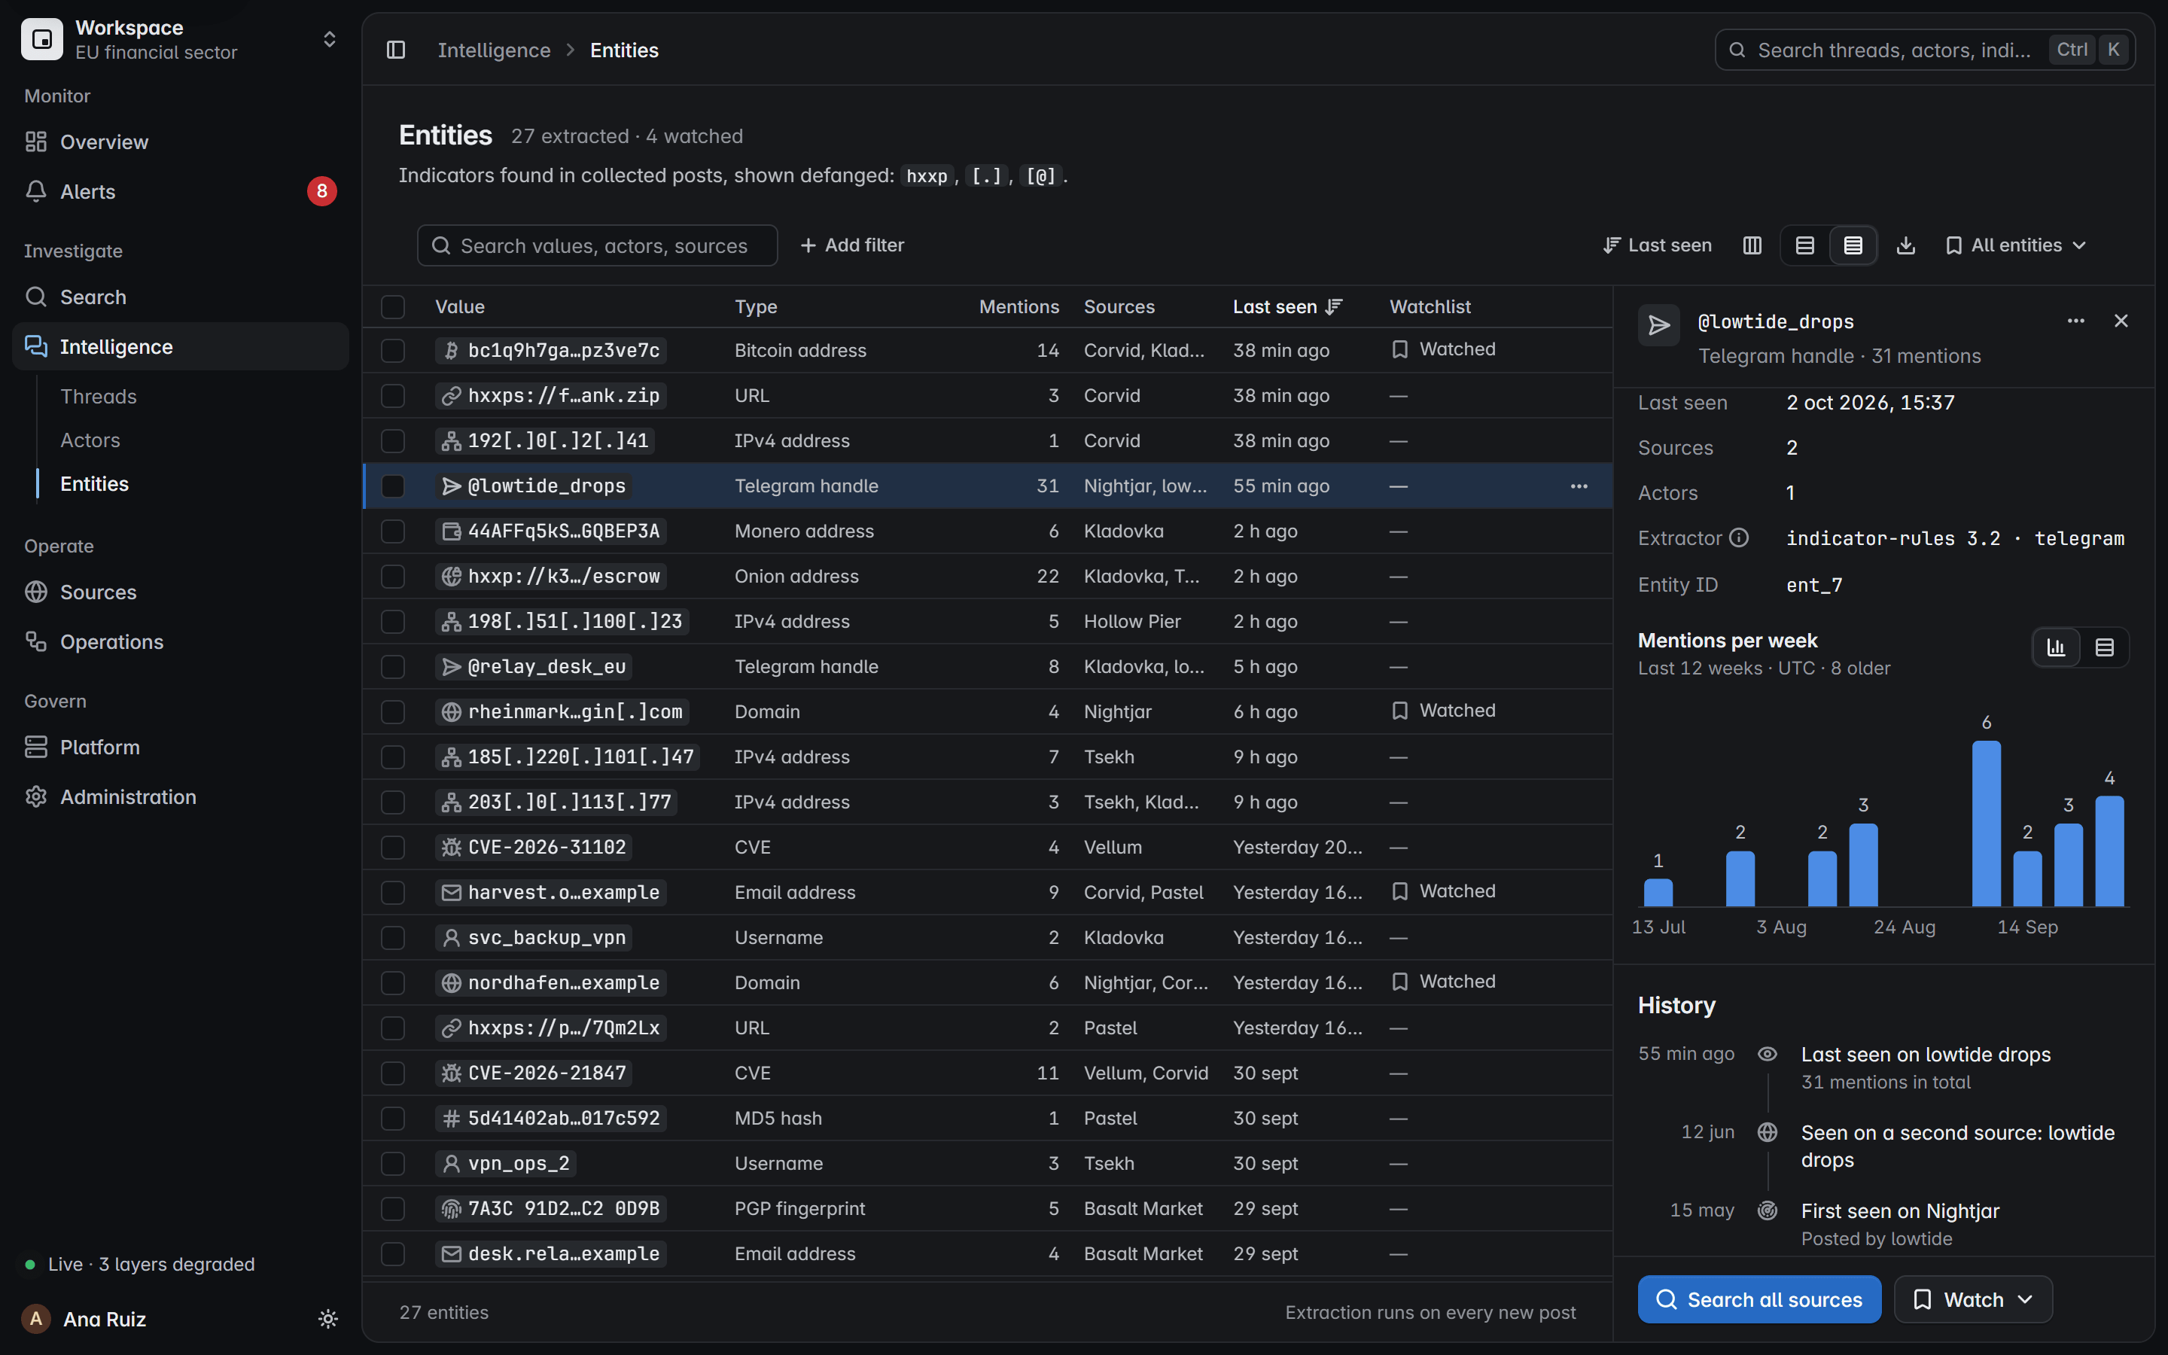Click the wallet icon on 44AFFq5kS row

[x=452, y=531]
